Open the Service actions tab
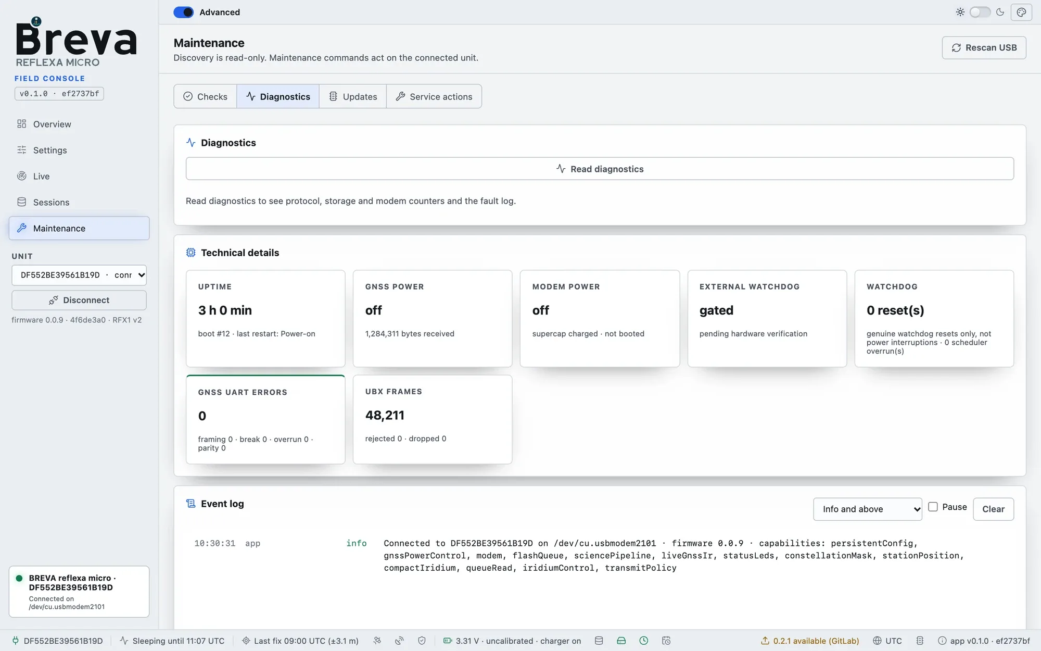 click(434, 96)
